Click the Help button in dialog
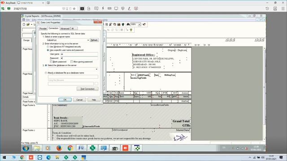 pyautogui.click(x=94, y=100)
